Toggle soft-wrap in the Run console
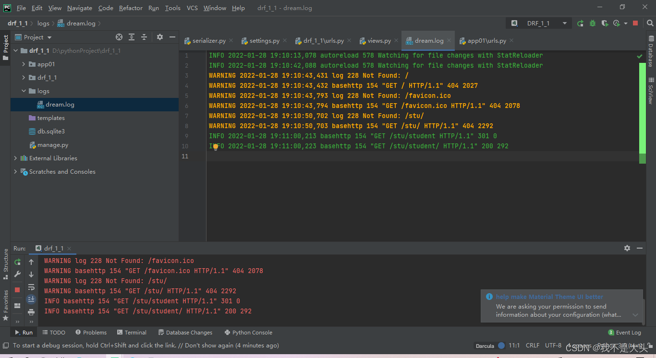This screenshot has height=358, width=656. tap(31, 287)
